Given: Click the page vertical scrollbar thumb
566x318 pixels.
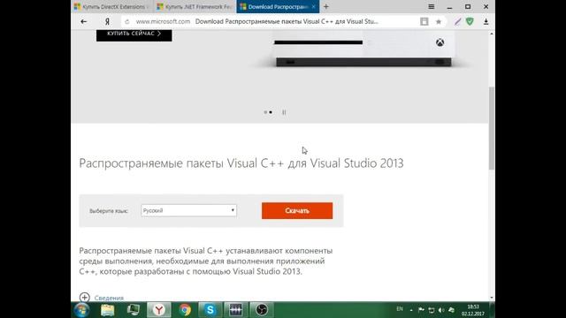Looking at the screenshot, I should [492, 128].
